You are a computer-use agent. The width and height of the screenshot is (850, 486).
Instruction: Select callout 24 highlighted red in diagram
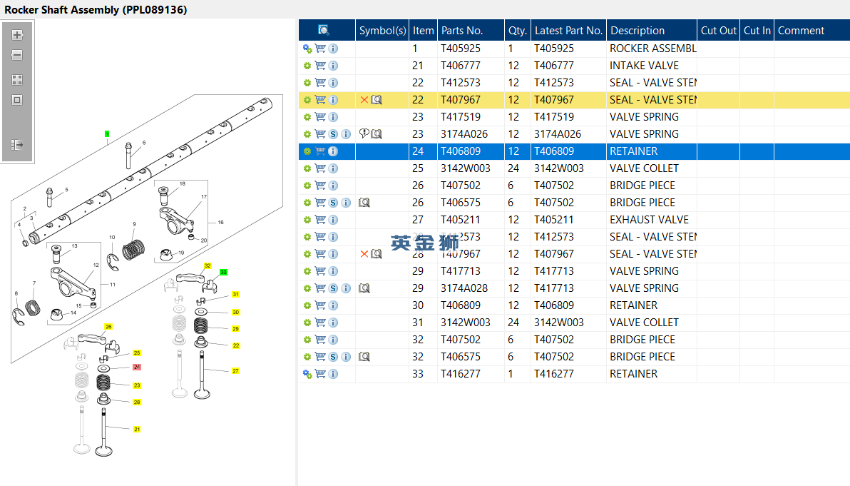[x=137, y=368]
